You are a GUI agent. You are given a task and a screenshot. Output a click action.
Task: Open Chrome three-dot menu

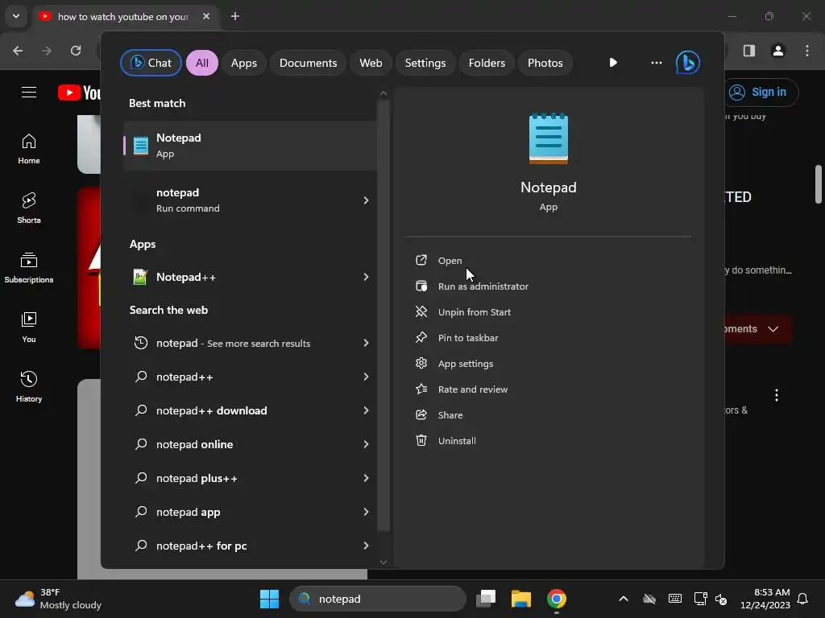click(x=807, y=51)
